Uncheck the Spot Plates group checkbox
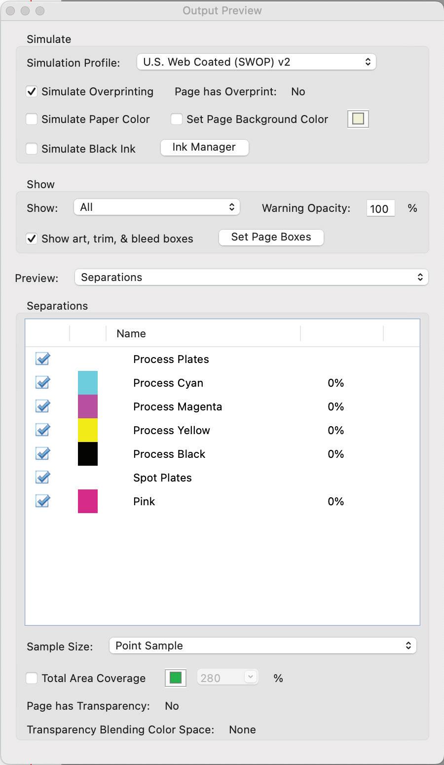The height and width of the screenshot is (765, 444). click(42, 478)
